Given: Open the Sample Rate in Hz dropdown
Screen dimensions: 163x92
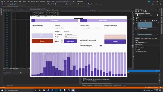Looking at the screenshot, I should [115, 28].
